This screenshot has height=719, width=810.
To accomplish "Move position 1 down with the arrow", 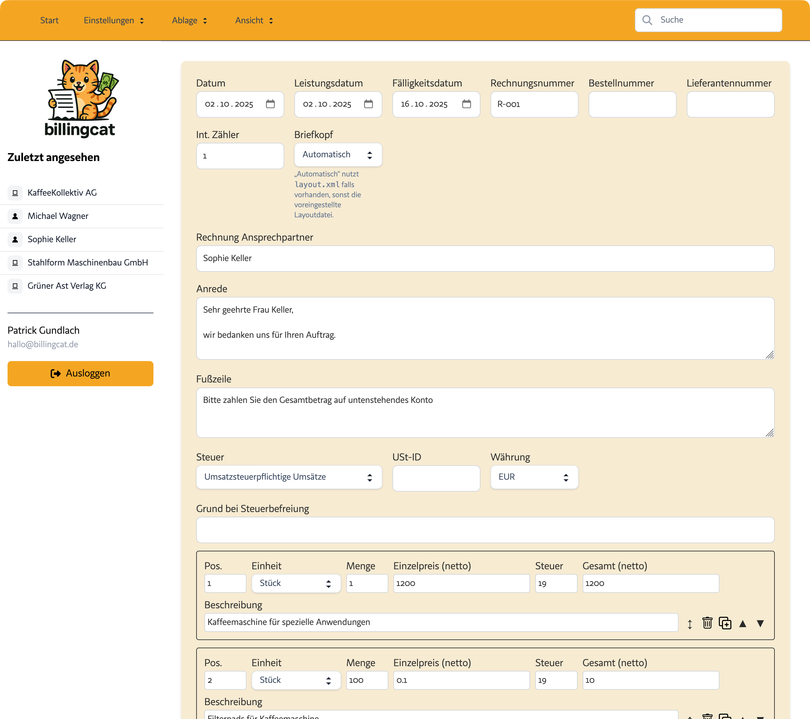I will (760, 624).
